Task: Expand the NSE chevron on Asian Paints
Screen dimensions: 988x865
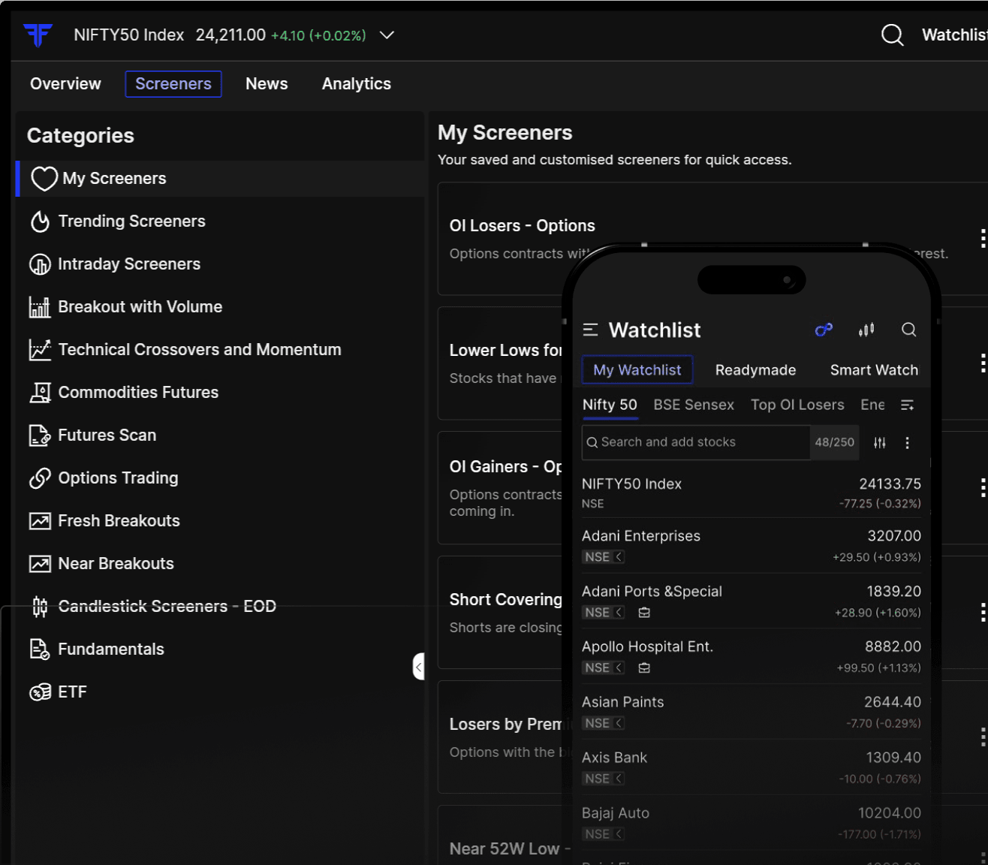Action: (619, 724)
